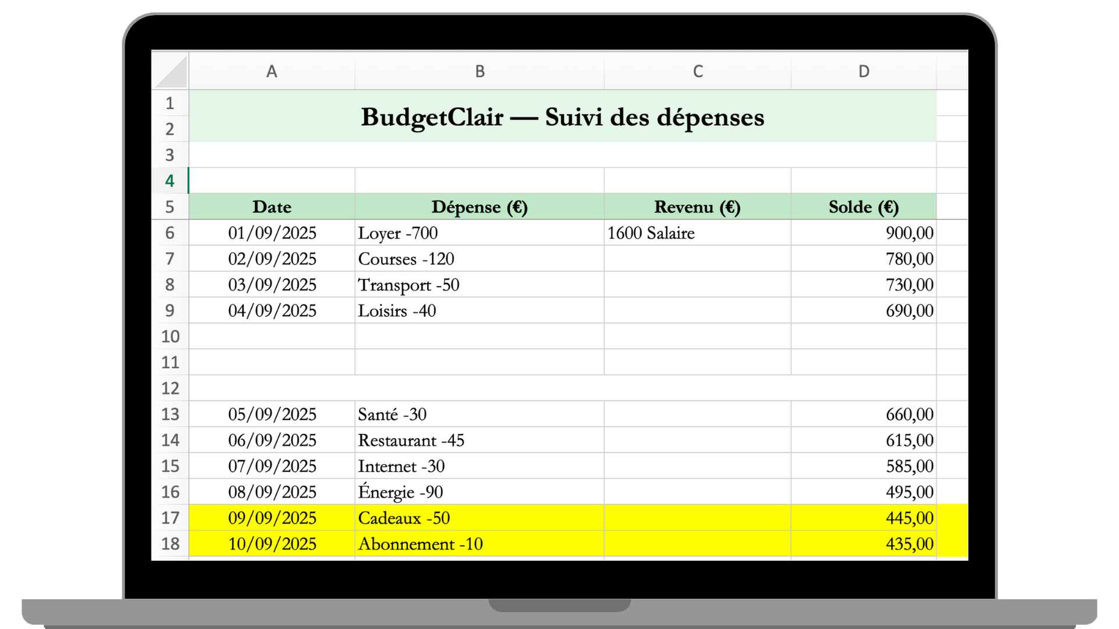1119x629 pixels.
Task: Select the Revenu (€) header cell
Action: [x=697, y=207]
